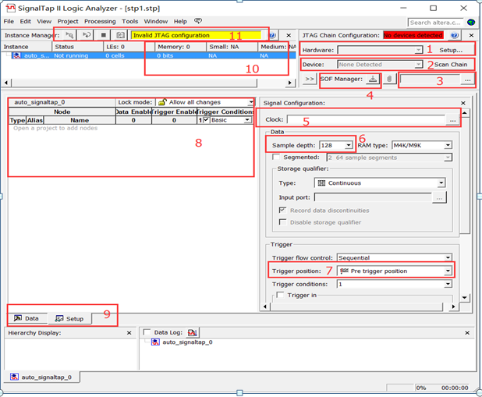Click Instance Manager horizontal scrollbar right arrow
Screen dimensions: 482x397
tap(289, 83)
